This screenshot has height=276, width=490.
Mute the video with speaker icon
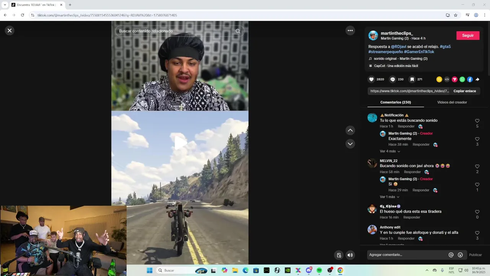coord(350,255)
